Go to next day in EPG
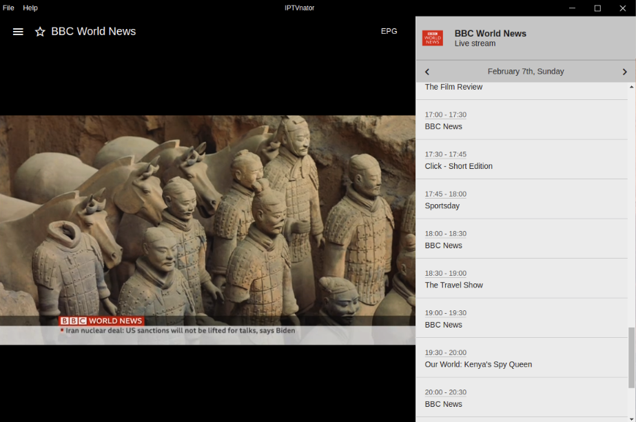The width and height of the screenshot is (636, 422). 625,72
